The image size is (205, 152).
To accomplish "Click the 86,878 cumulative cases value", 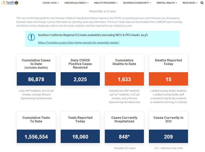I will point(36,79).
